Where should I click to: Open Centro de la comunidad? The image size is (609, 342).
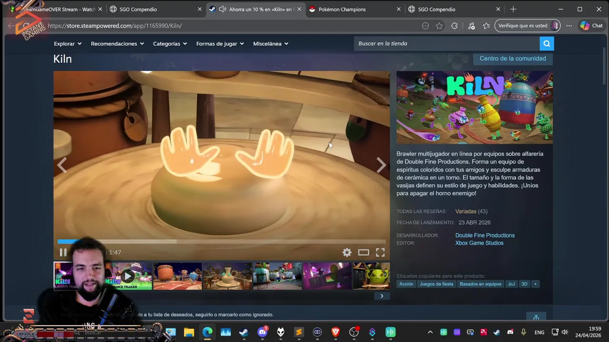point(512,58)
